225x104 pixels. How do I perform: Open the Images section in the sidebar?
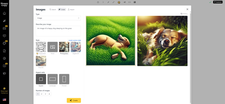tap(4, 28)
